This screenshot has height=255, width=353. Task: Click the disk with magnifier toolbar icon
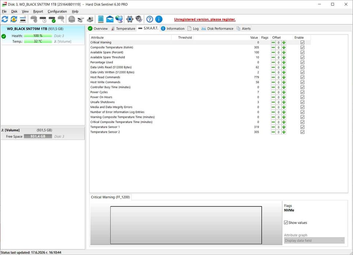pyautogui.click(x=61, y=19)
